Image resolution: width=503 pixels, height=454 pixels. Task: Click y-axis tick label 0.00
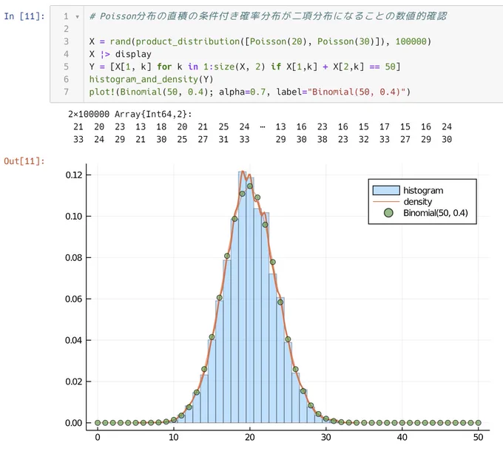click(x=74, y=423)
